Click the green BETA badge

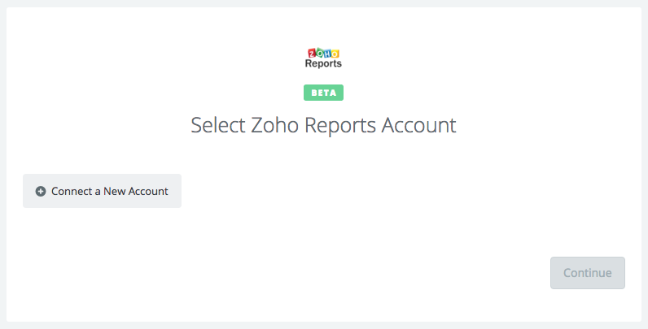[x=323, y=93]
